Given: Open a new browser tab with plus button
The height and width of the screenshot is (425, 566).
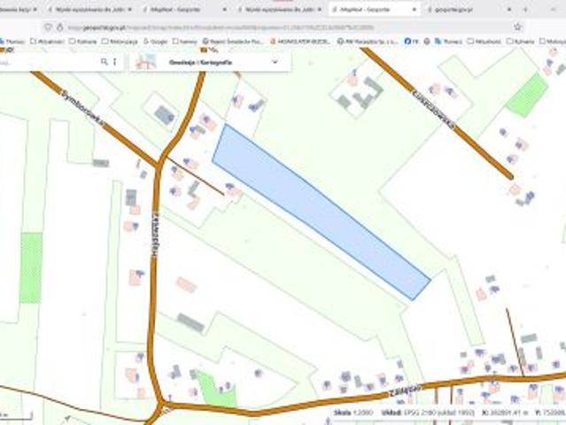Looking at the screenshot, I should point(525,10).
